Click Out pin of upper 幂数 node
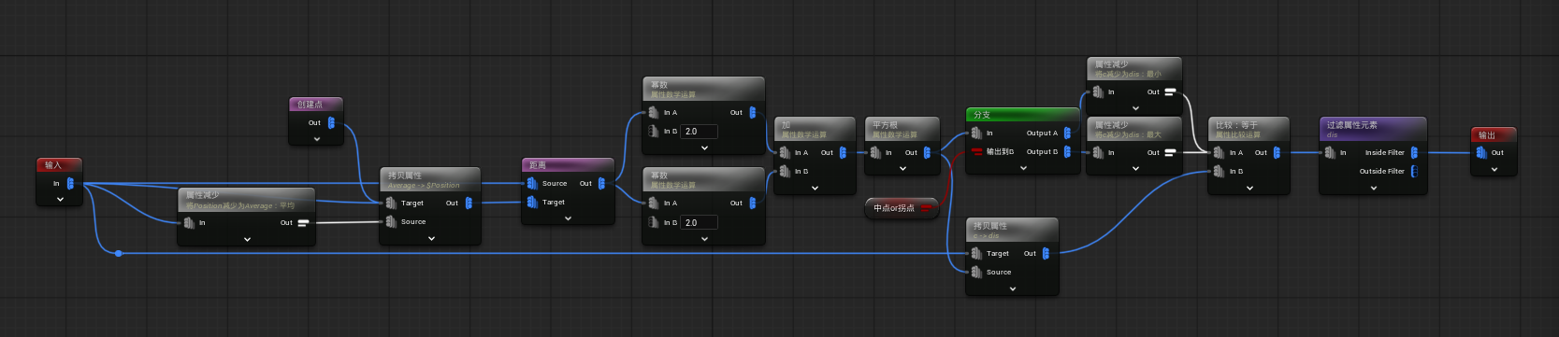 pyautogui.click(x=752, y=112)
